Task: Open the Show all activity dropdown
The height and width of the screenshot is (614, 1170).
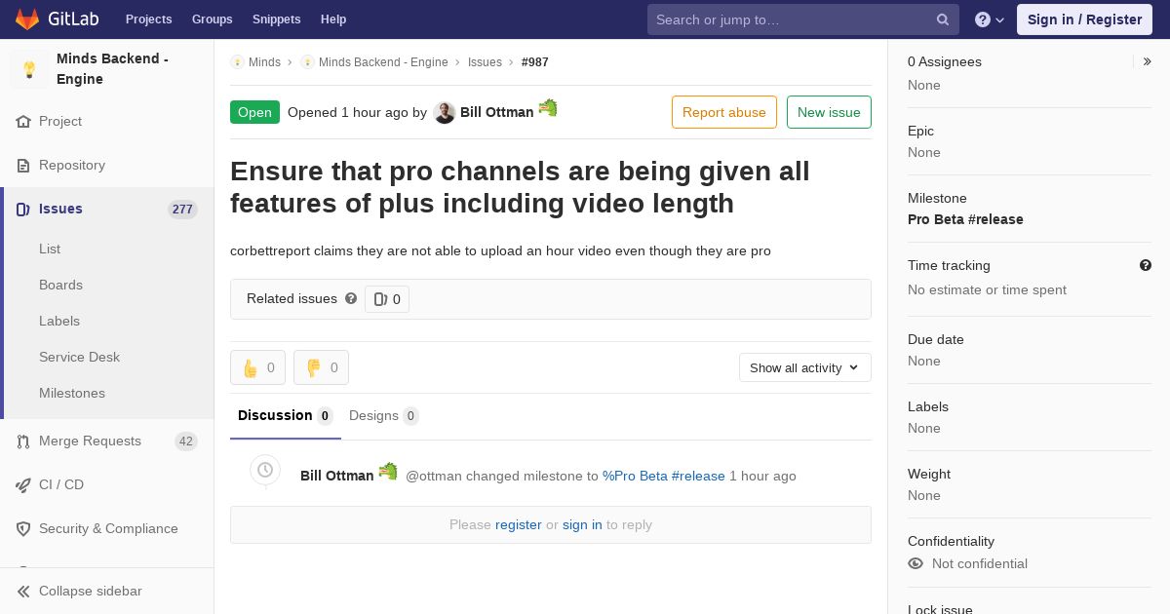Action: 805,367
